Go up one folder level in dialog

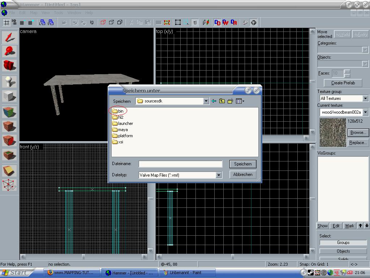tap(222, 101)
